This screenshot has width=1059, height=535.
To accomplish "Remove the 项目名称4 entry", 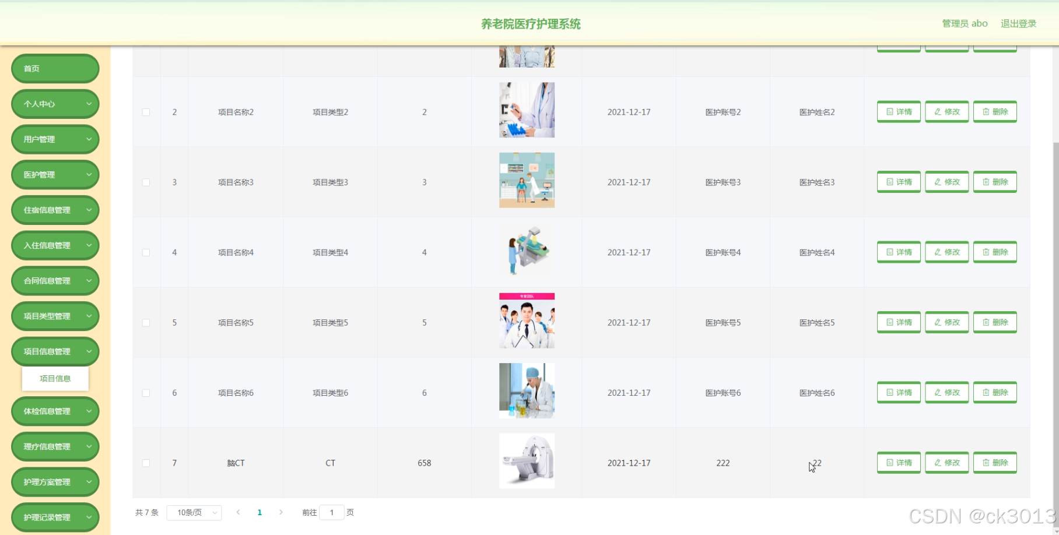I will pos(995,252).
